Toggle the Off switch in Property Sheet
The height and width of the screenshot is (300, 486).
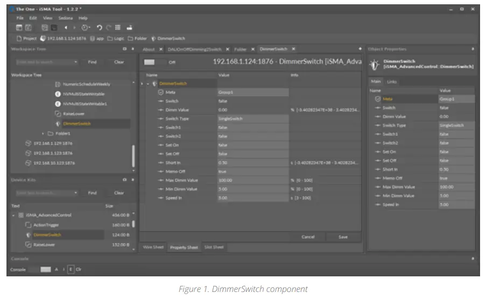150,62
